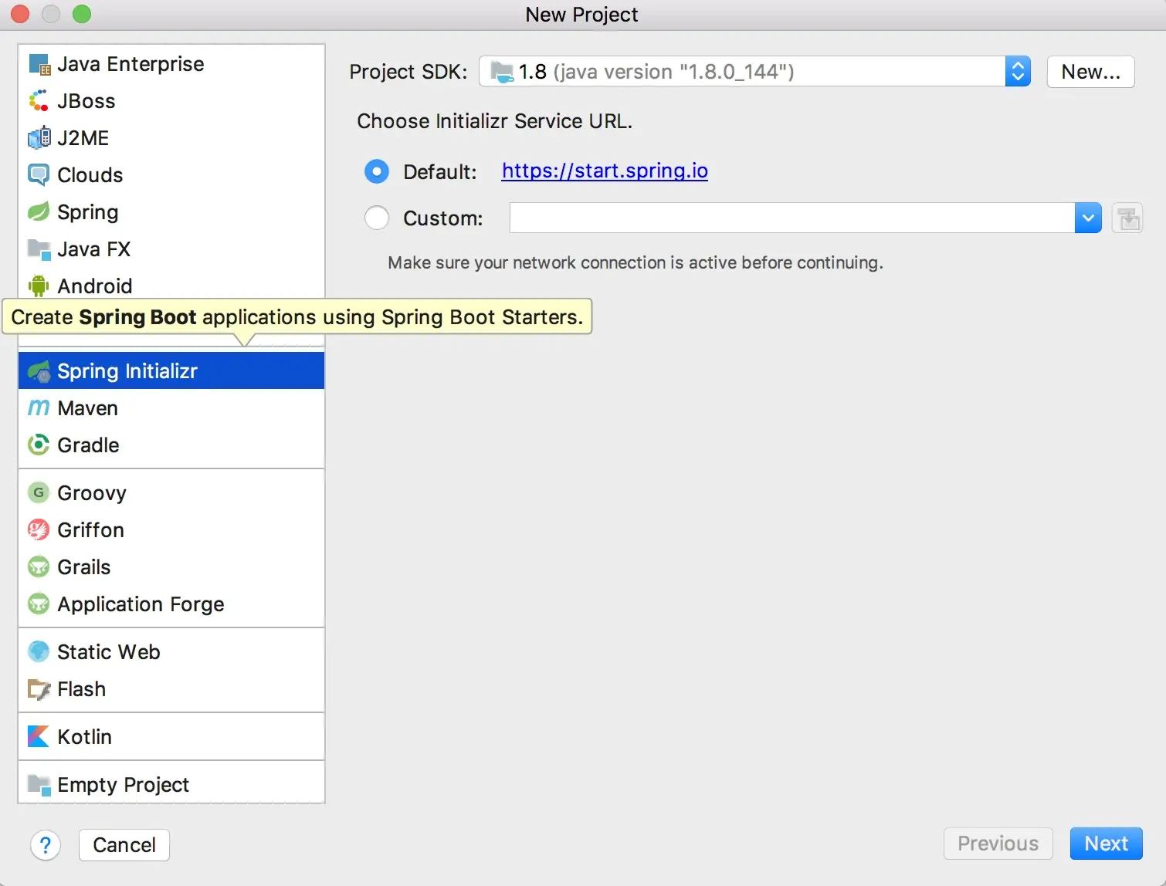
Task: Focus the Custom URL text field
Action: [792, 218]
